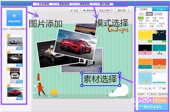Click 全选 select-all button
170x112 pixels.
pyautogui.click(x=74, y=10)
